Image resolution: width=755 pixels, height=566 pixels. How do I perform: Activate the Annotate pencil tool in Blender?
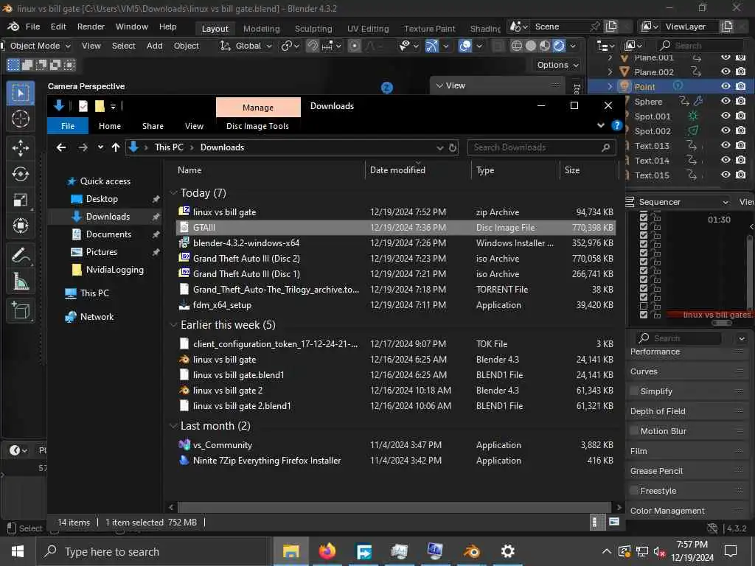pyautogui.click(x=20, y=256)
